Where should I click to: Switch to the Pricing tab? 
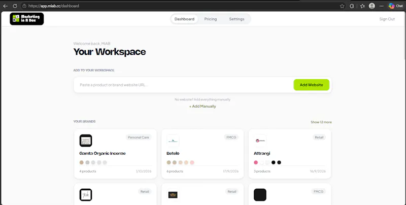211,19
